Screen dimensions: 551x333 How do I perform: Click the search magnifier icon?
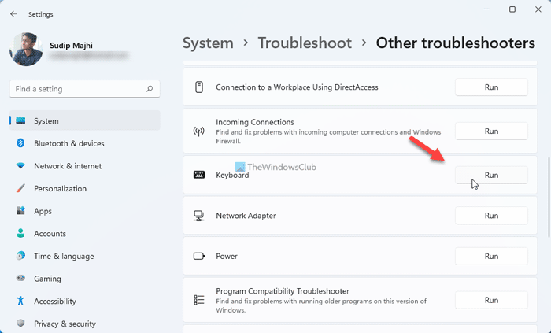pyautogui.click(x=150, y=89)
